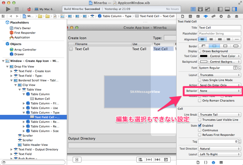Run the project with the Play button
Screen dimensions: 243x165
tap(8, 9)
